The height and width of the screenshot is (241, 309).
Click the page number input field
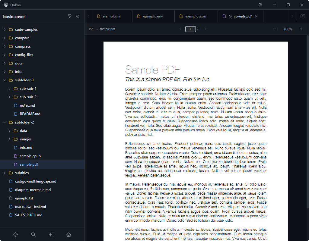[x=190, y=29]
